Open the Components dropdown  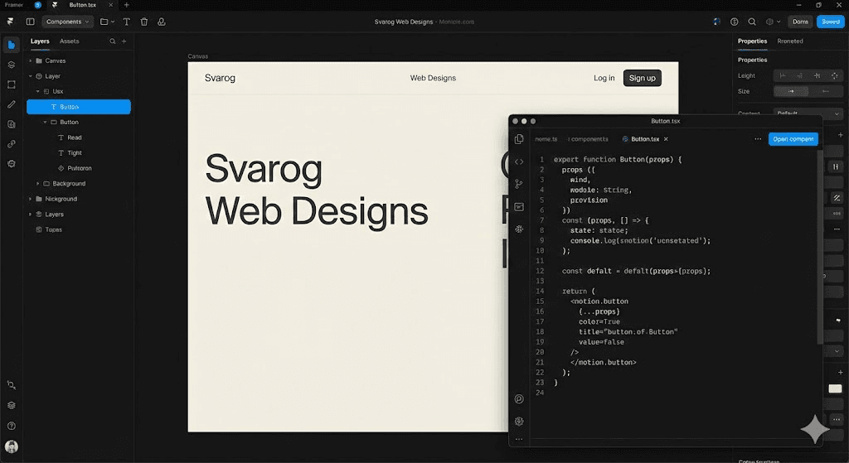pos(67,22)
